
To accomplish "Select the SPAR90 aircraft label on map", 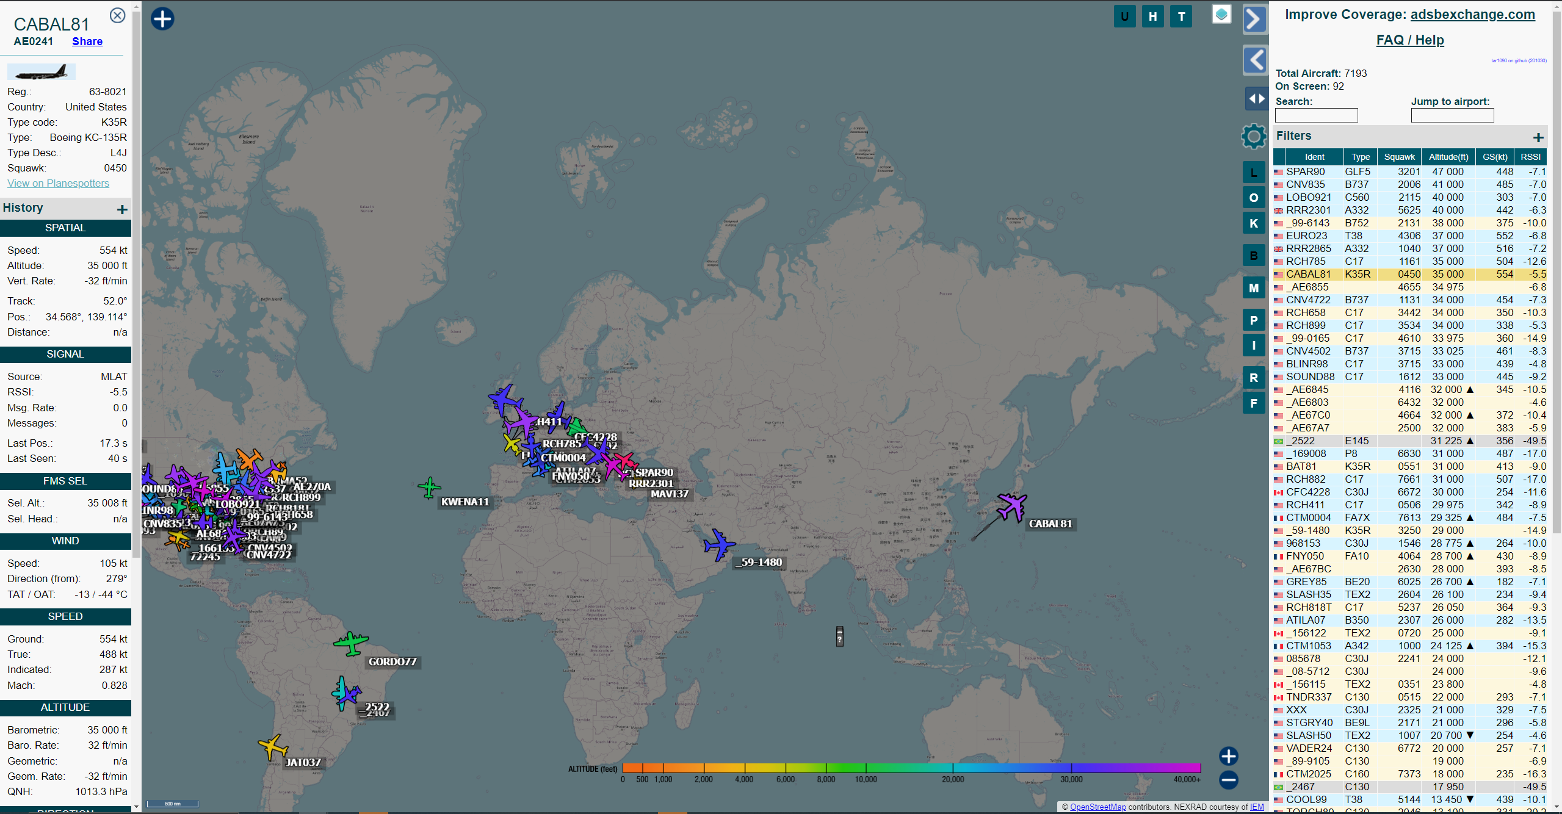I will [x=654, y=473].
